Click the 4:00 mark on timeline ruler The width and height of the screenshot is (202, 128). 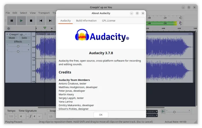coord(163,28)
